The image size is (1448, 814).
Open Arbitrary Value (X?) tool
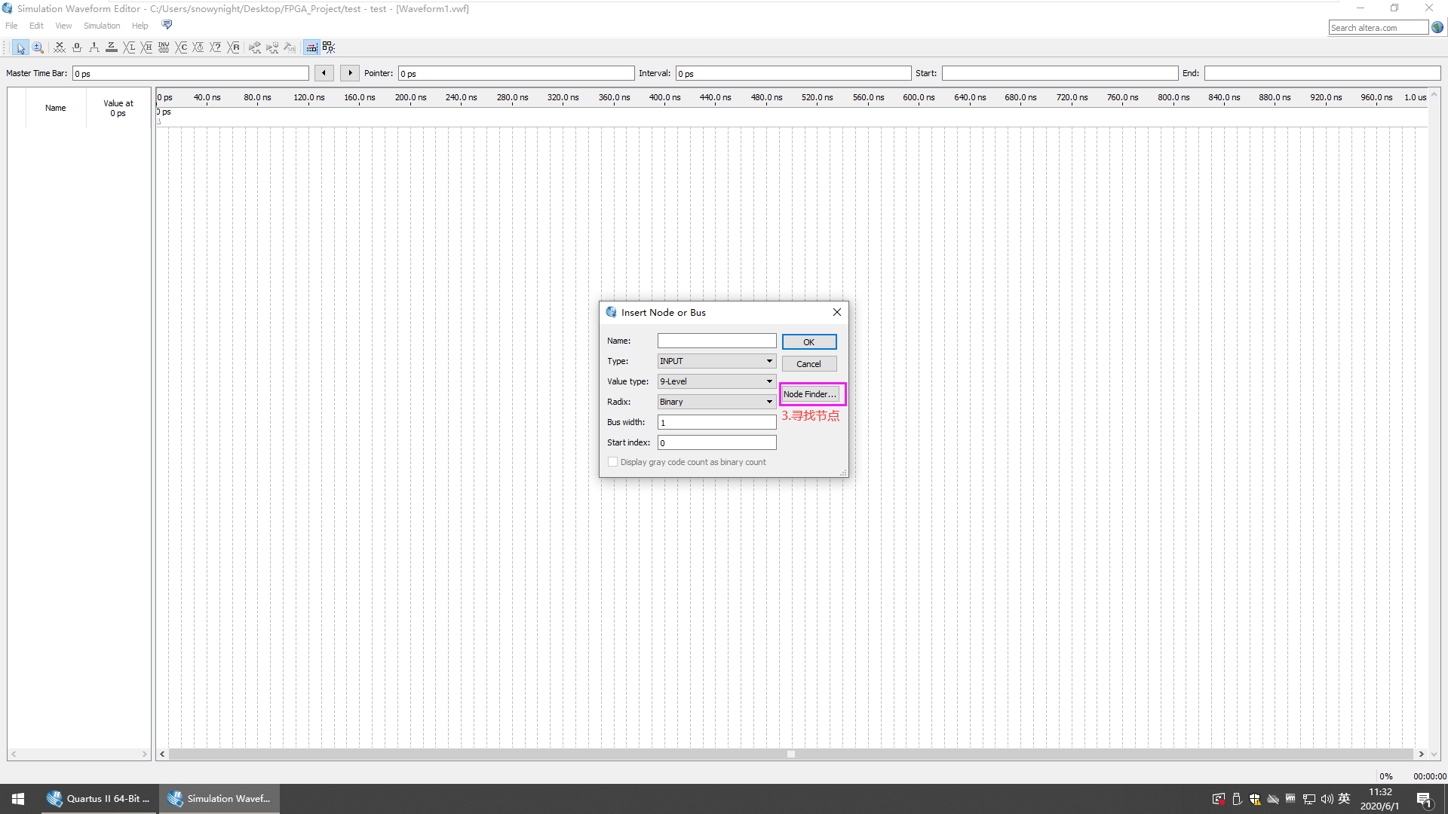coord(216,47)
